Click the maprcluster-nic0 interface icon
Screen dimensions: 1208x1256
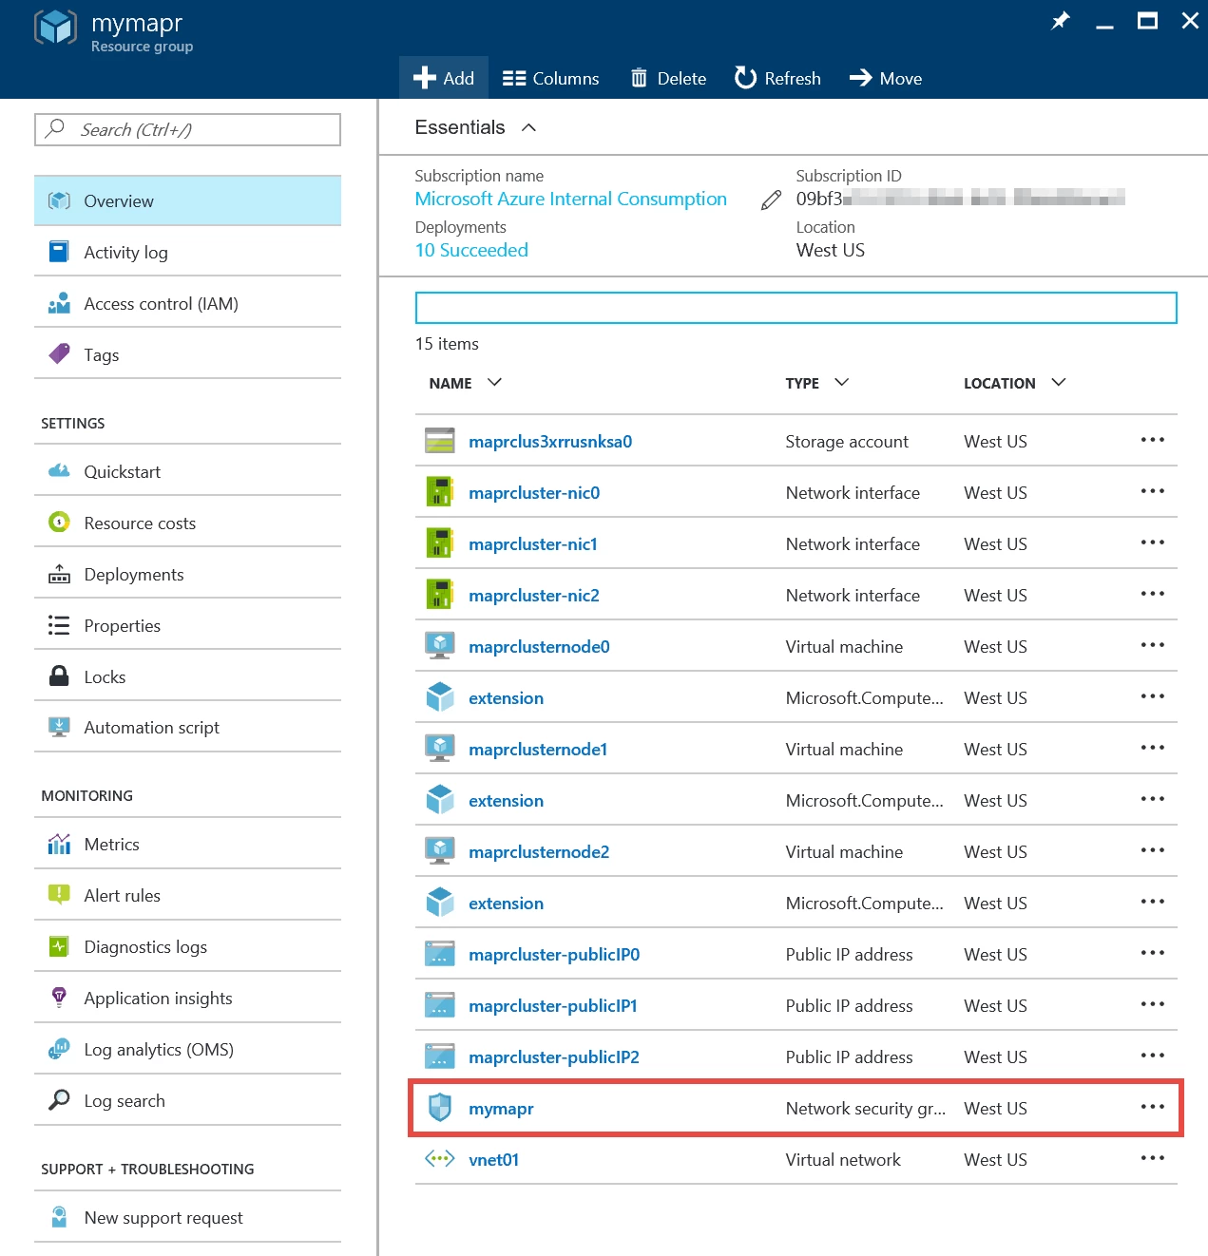pos(439,492)
